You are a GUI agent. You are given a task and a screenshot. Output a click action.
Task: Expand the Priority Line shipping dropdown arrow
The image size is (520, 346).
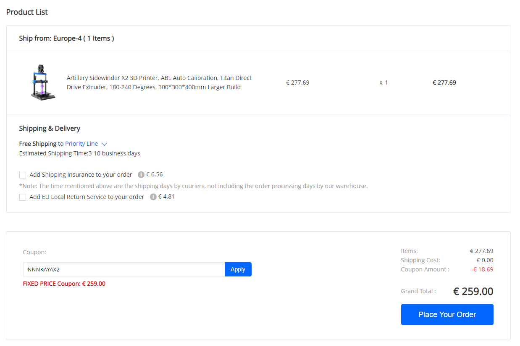(105, 144)
